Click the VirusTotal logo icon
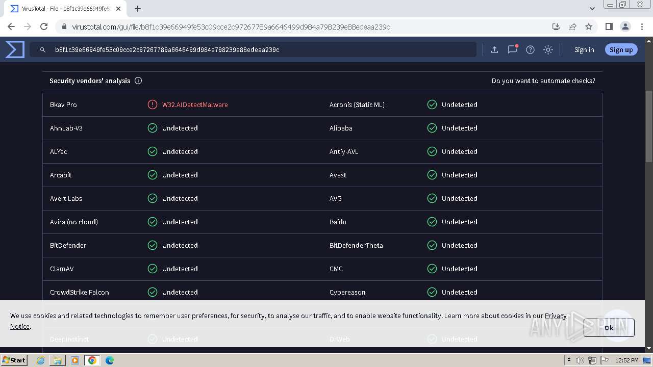Screen dimensions: 653x367 [15, 49]
